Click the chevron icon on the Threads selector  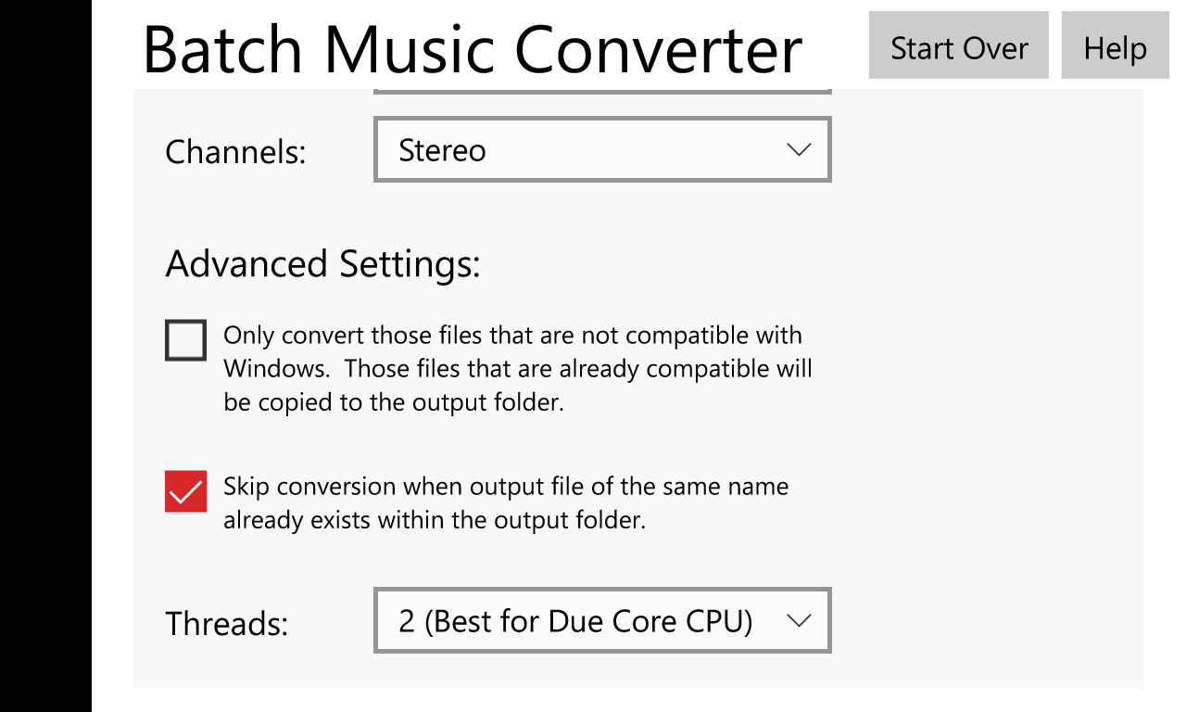point(798,620)
